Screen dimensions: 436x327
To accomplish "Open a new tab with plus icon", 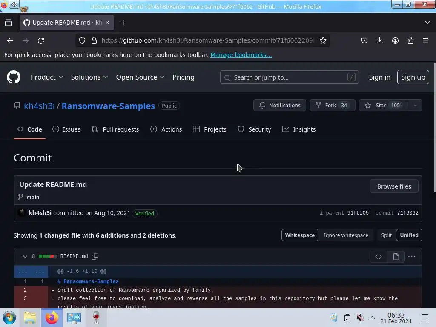I will tap(123, 23).
